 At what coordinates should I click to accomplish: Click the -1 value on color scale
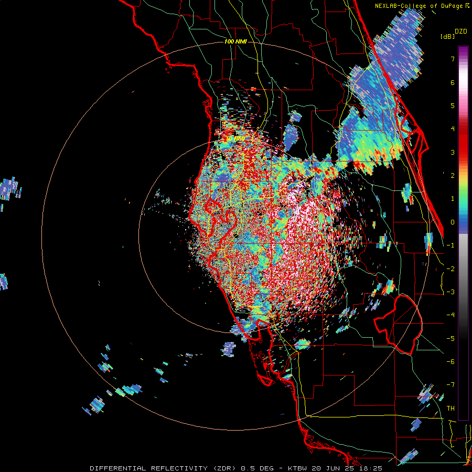point(450,245)
